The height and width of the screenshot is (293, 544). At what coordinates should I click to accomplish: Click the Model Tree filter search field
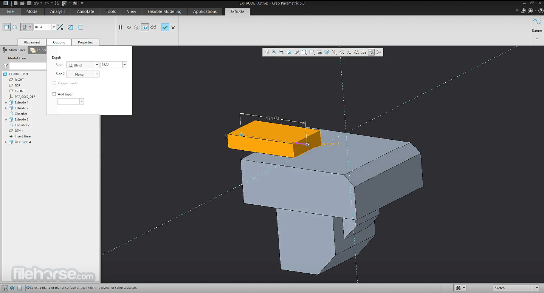coord(28,66)
